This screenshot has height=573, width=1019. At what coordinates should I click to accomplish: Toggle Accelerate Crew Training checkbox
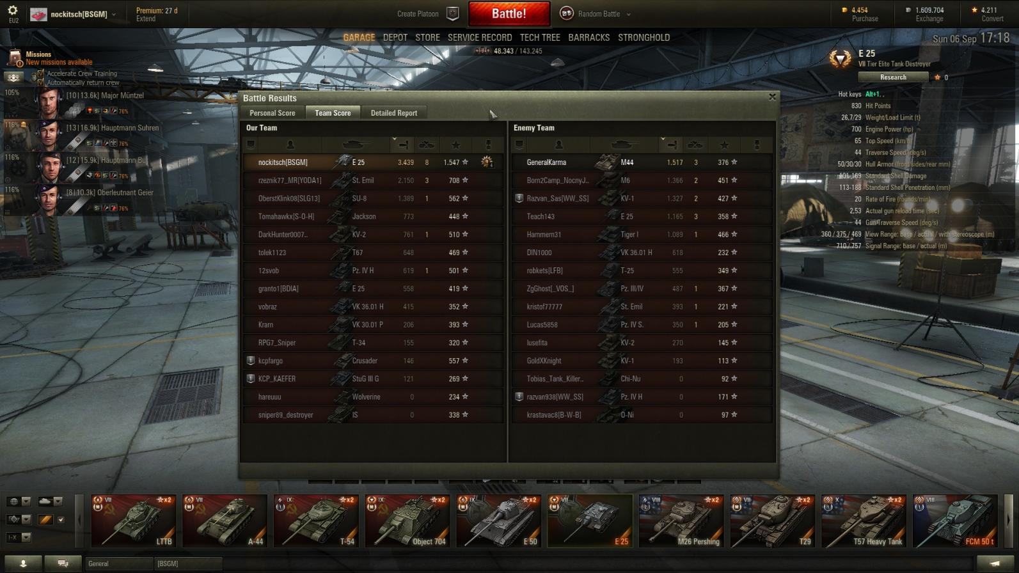point(41,74)
